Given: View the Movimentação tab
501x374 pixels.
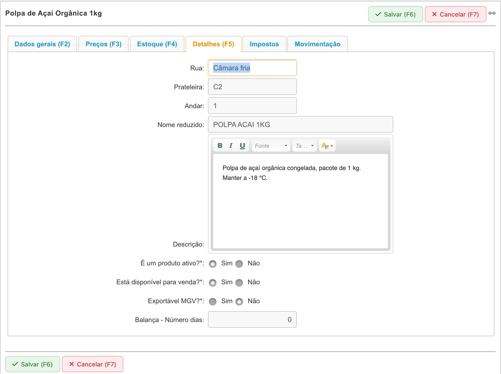Looking at the screenshot, I should click(x=318, y=44).
